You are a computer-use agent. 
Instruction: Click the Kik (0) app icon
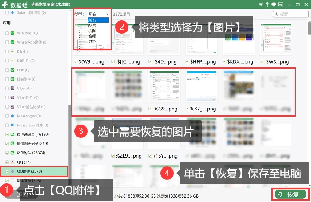pos(12,52)
